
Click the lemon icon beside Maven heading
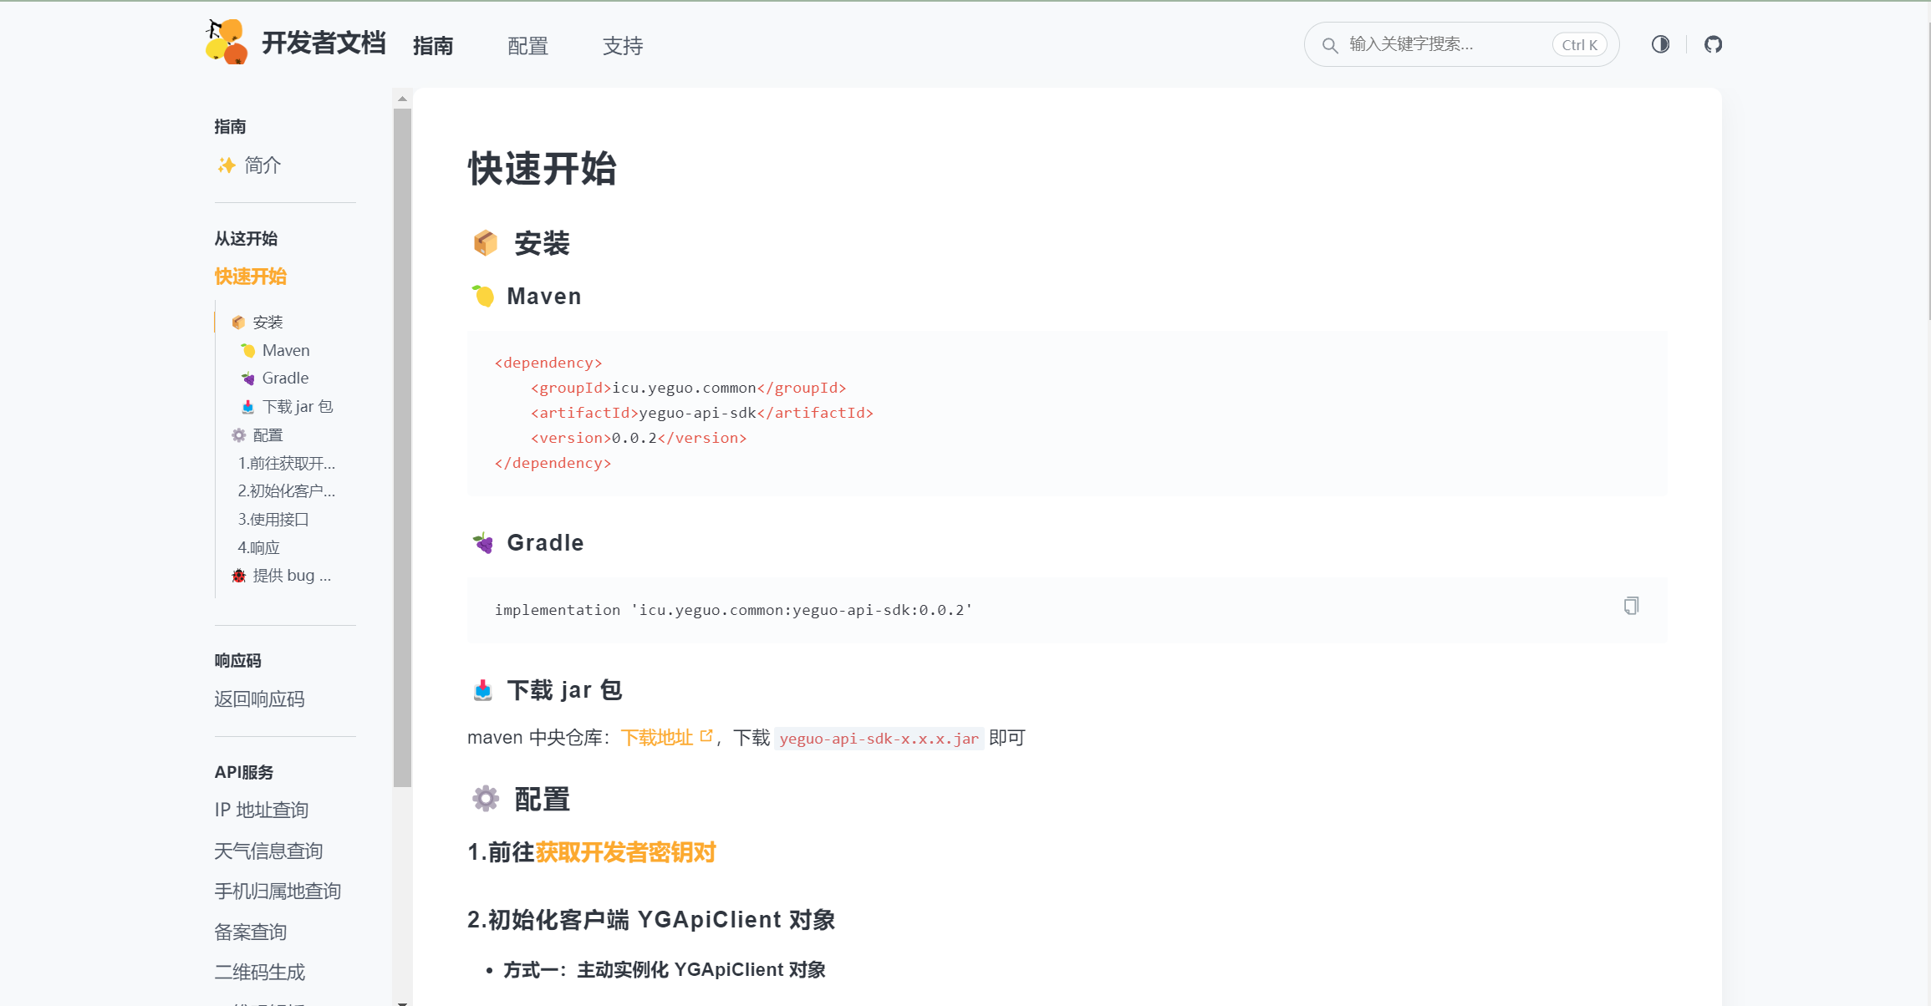(x=483, y=295)
